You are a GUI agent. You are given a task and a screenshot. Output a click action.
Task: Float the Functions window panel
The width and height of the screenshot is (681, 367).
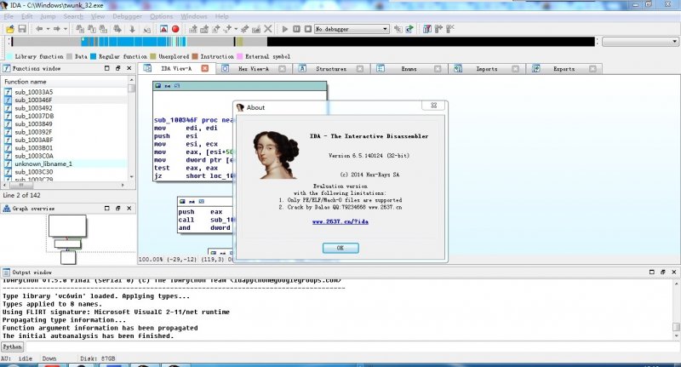[117, 68]
